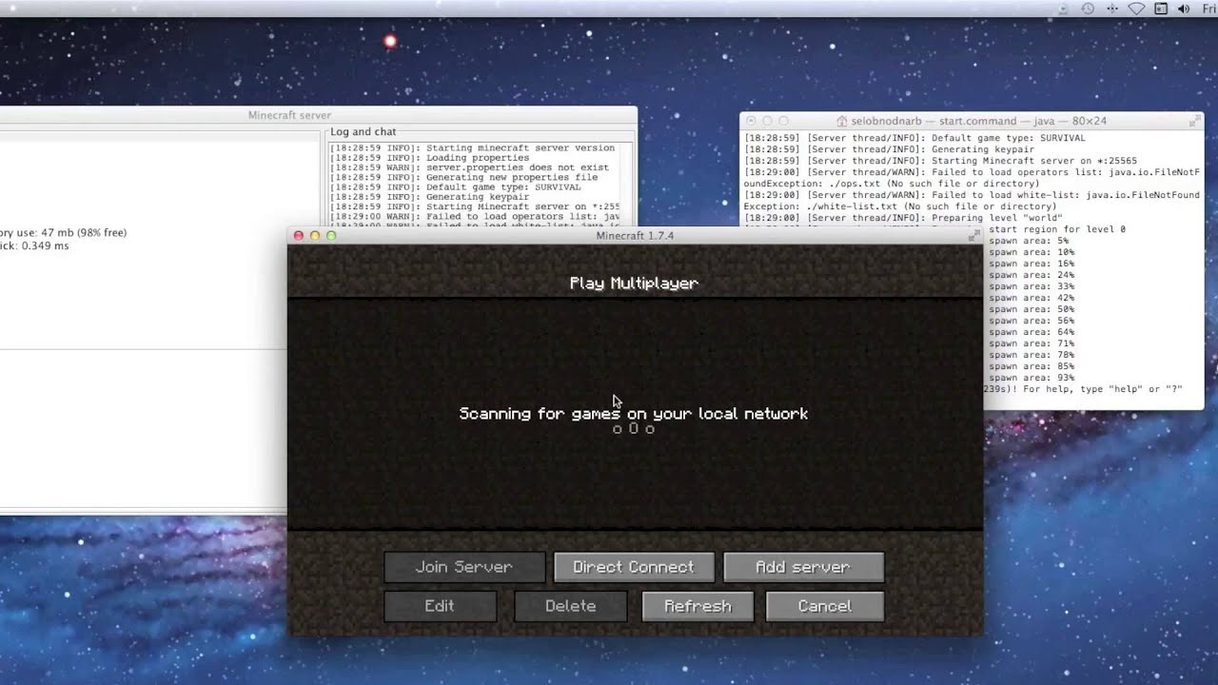Click 'Minecraft server' window title
The width and height of the screenshot is (1218, 685).
pos(289,115)
